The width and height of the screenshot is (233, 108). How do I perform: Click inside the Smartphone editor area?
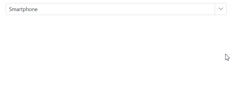point(110,9)
